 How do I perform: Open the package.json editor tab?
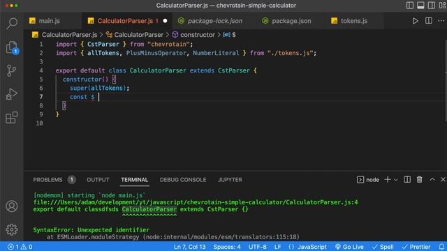coord(290,21)
